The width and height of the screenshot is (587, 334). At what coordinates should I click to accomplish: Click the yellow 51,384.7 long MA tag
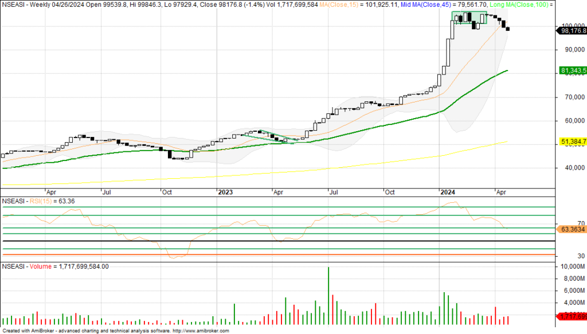click(571, 141)
